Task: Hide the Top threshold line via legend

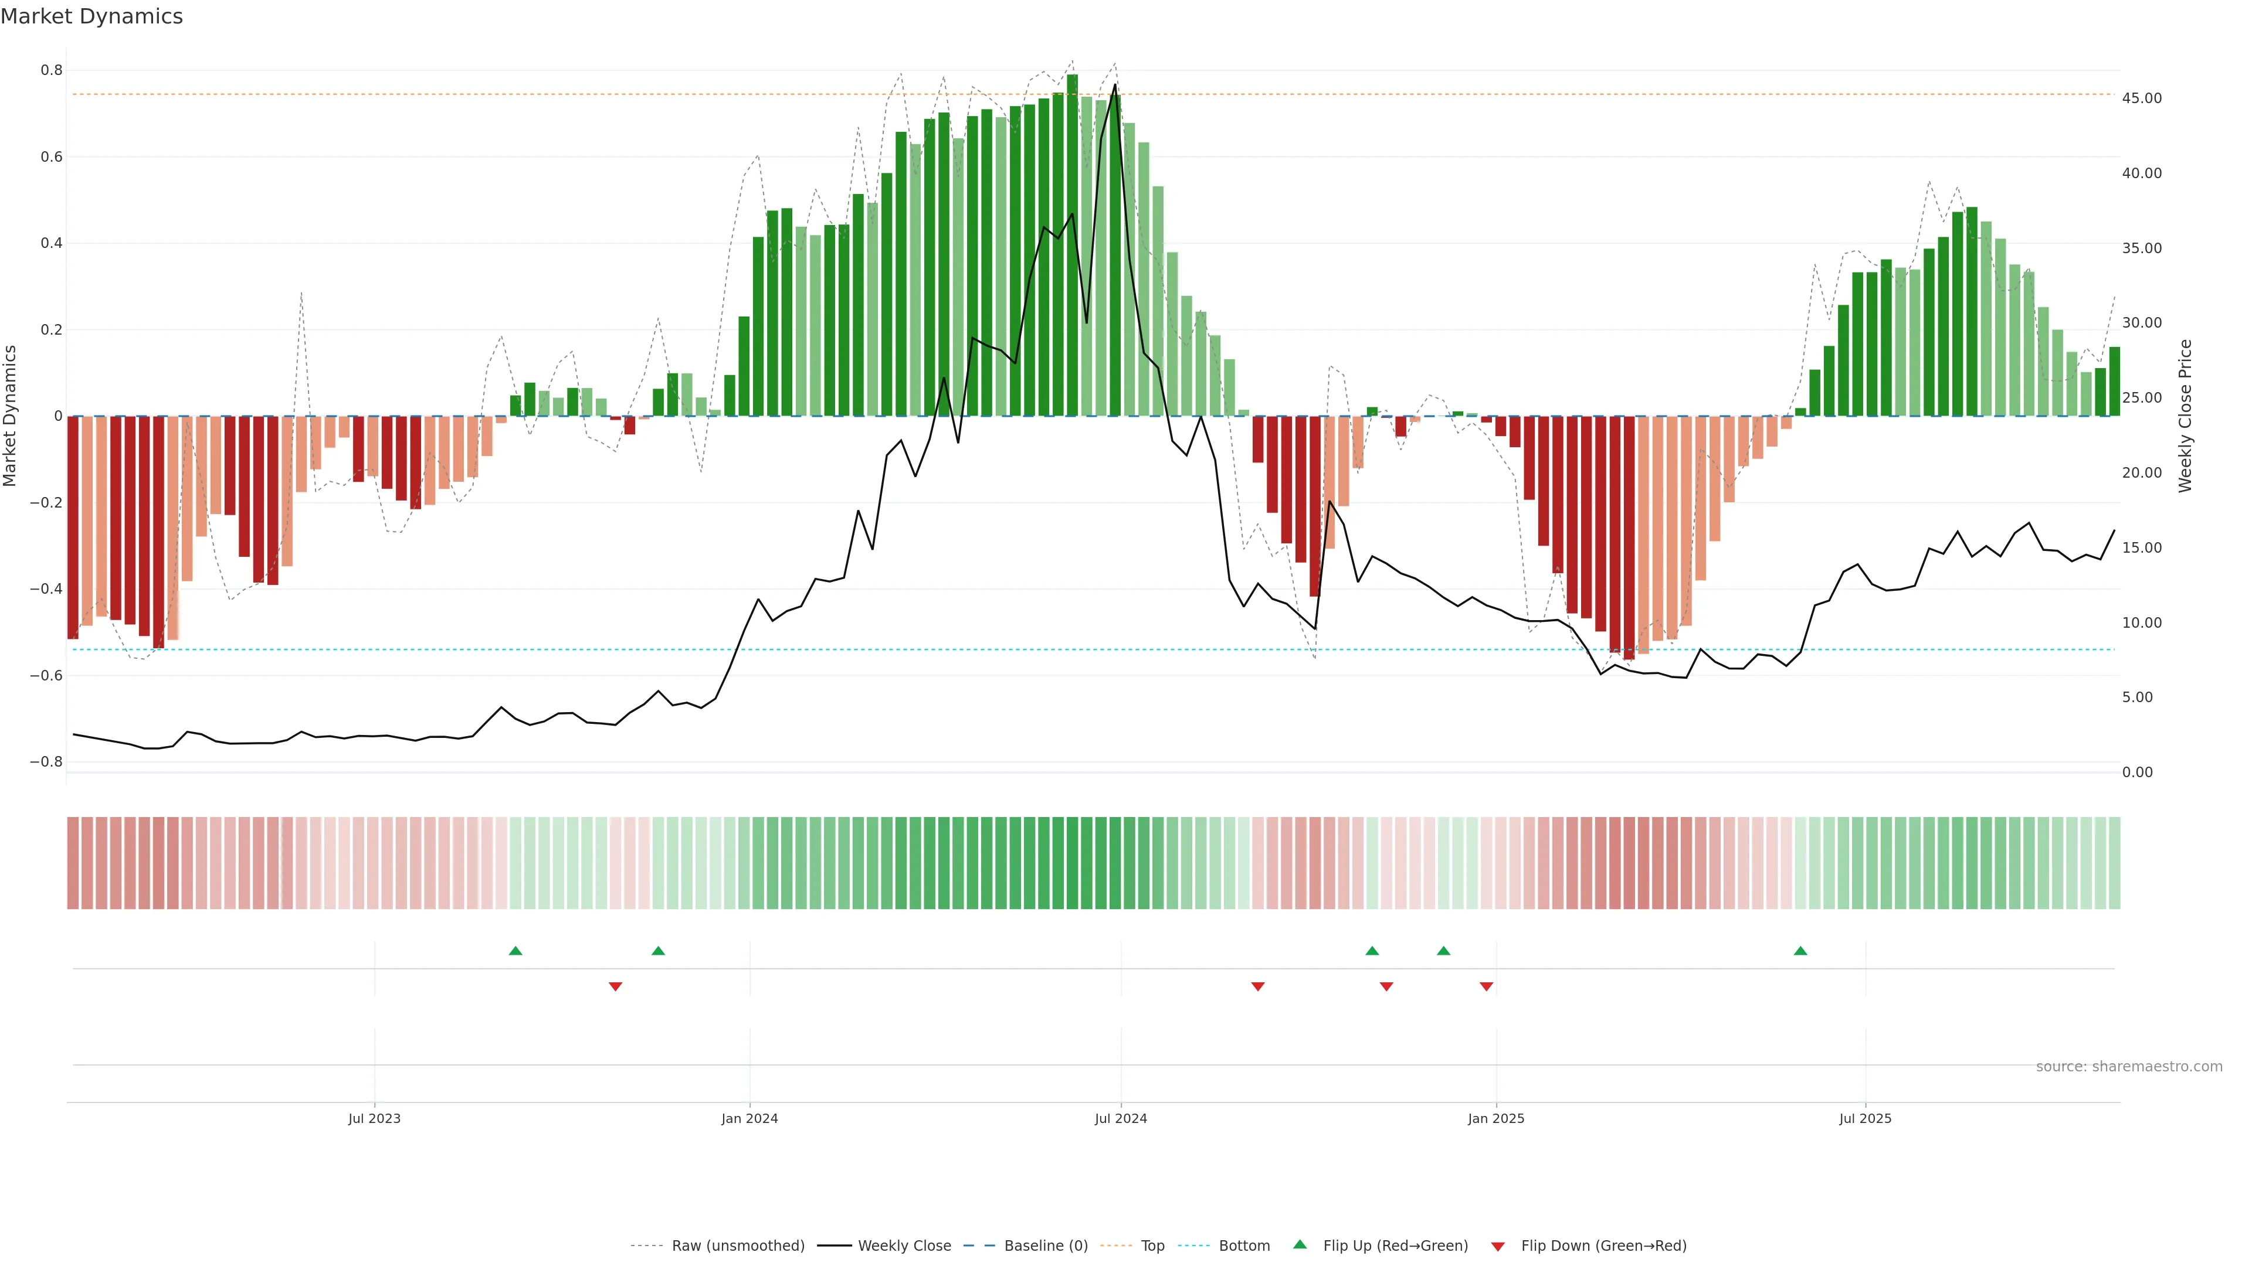Action: [1152, 1246]
